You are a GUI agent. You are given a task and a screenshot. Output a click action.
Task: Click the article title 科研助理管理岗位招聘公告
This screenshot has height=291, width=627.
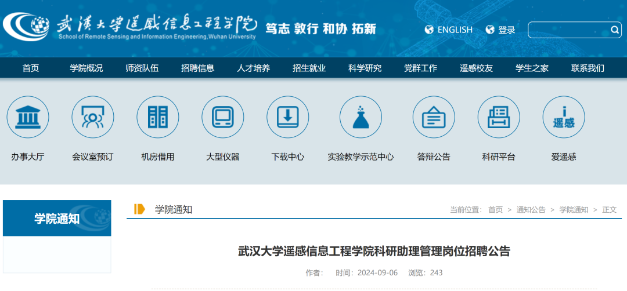[374, 252]
